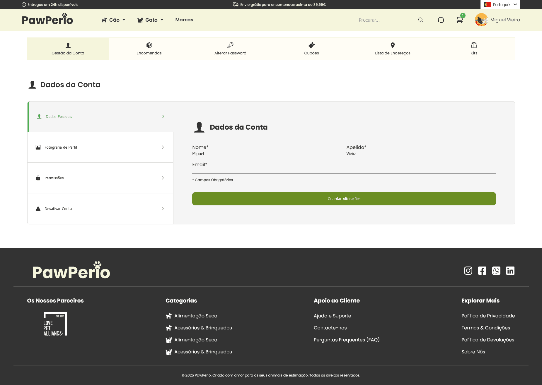This screenshot has width=542, height=385.
Task: Open the shopping cart with 1 item
Action: tap(459, 20)
